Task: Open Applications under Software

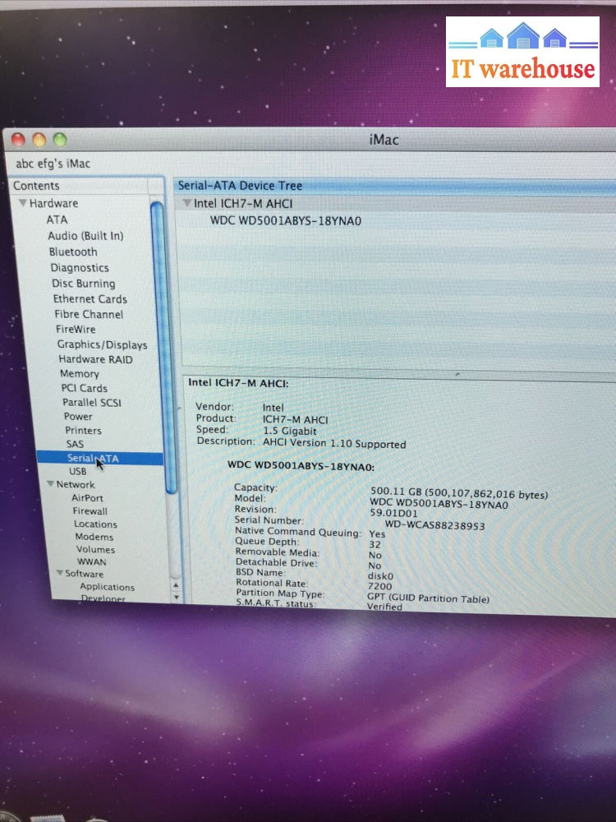Action: [107, 587]
